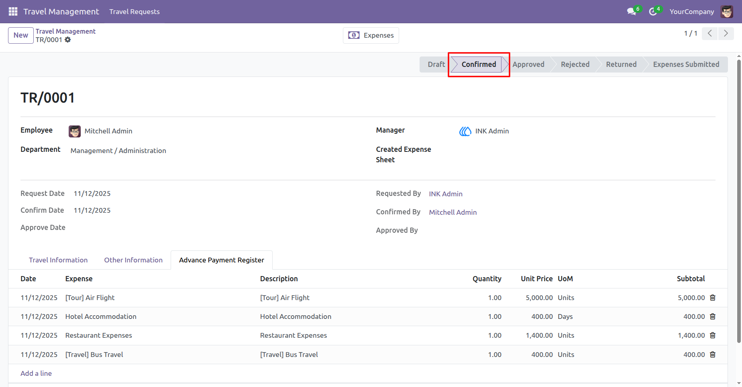Click the Travel Management app title
Viewport: 742px width, 387px height.
tap(61, 12)
